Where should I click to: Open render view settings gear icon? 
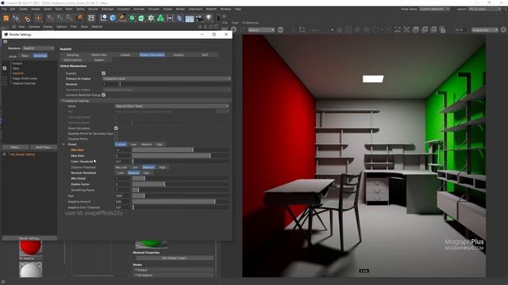pyautogui.click(x=503, y=30)
